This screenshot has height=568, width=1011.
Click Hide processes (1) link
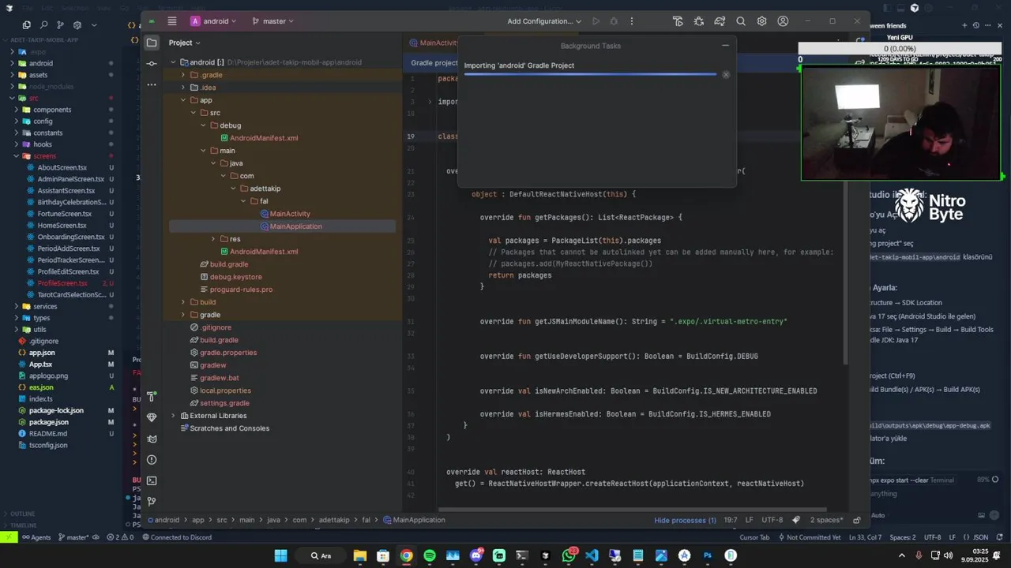coord(685,520)
